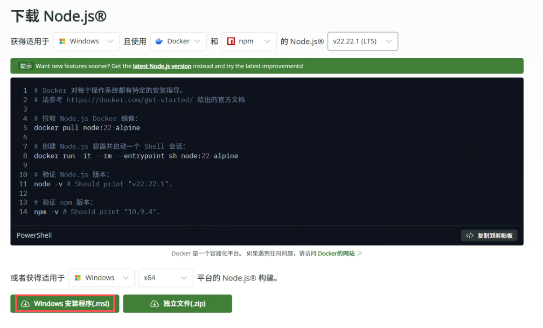Download the 独立文件(.zip)

tap(178, 304)
